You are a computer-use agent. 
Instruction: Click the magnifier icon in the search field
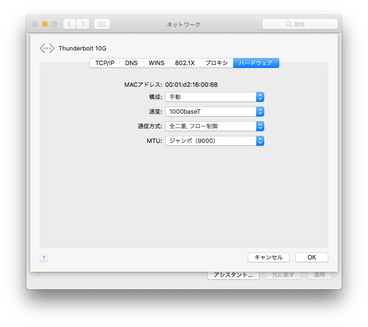288,24
